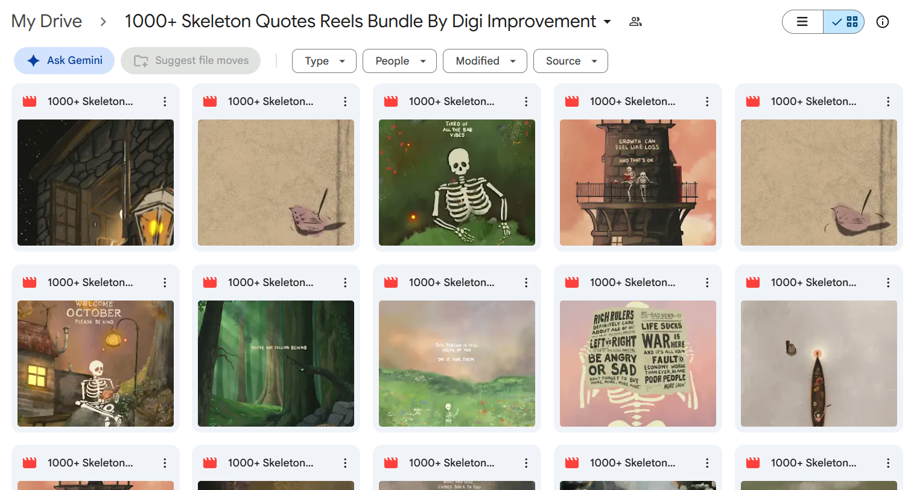
Task: Select the 'Growth can feel like loss' lighthouse thumbnail
Action: coord(638,182)
